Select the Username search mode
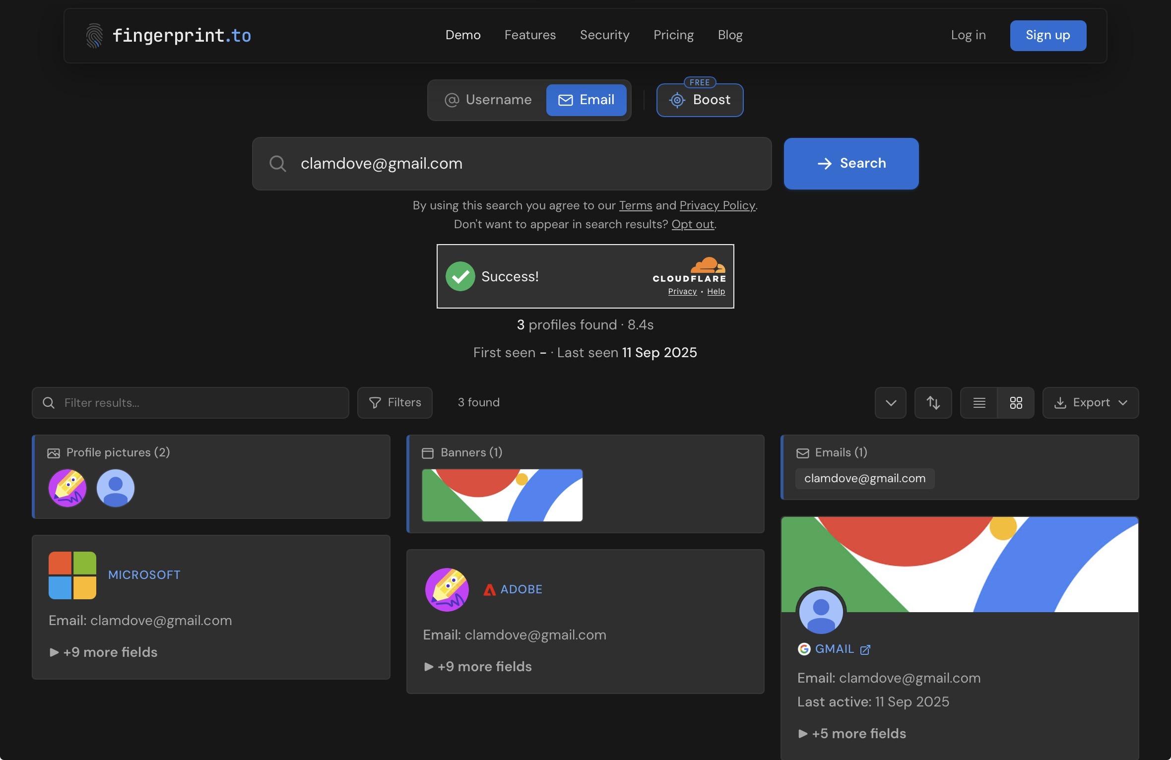 click(488, 100)
